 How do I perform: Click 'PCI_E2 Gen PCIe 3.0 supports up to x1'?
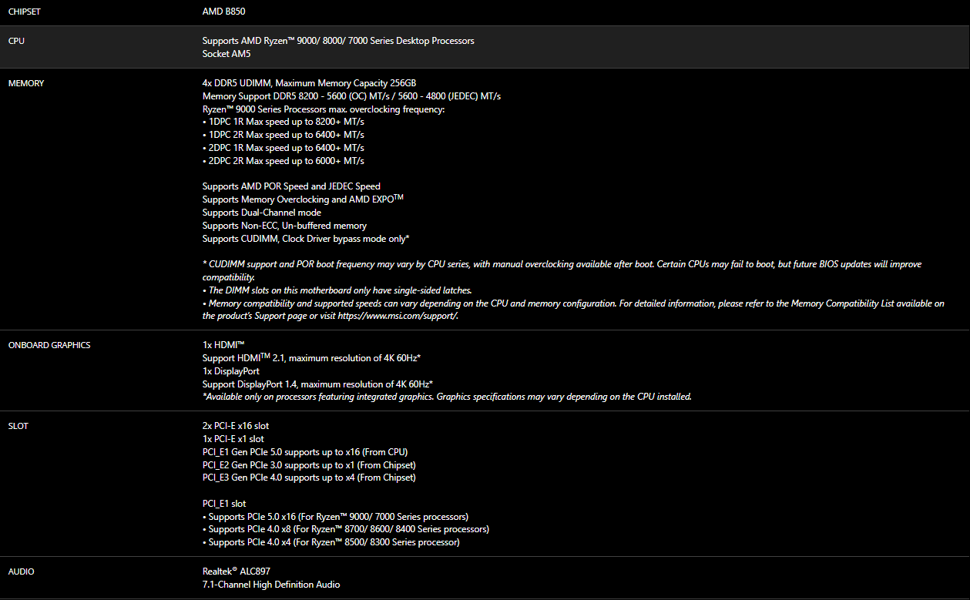(309, 465)
